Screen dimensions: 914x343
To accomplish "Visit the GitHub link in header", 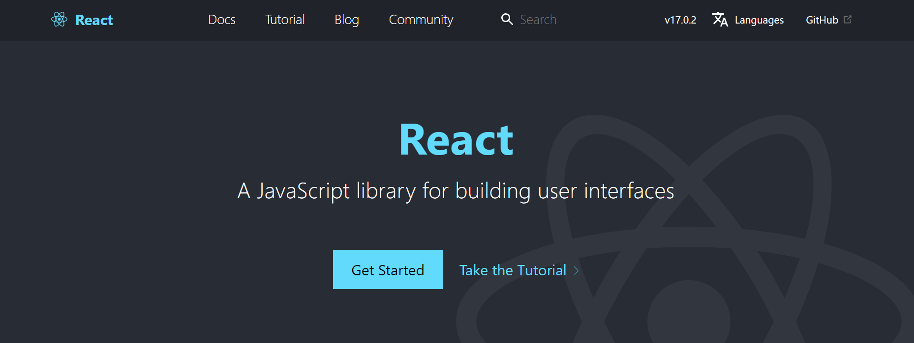I will pos(822,20).
